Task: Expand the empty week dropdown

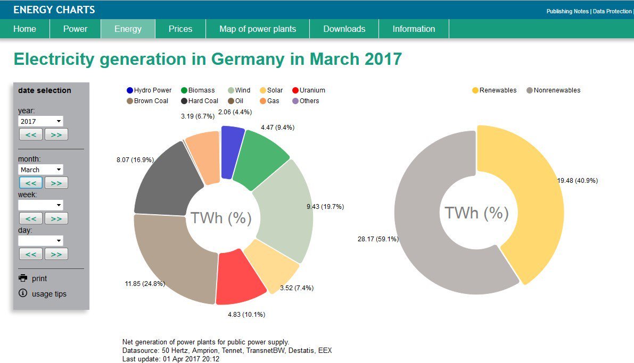Action: coord(40,205)
